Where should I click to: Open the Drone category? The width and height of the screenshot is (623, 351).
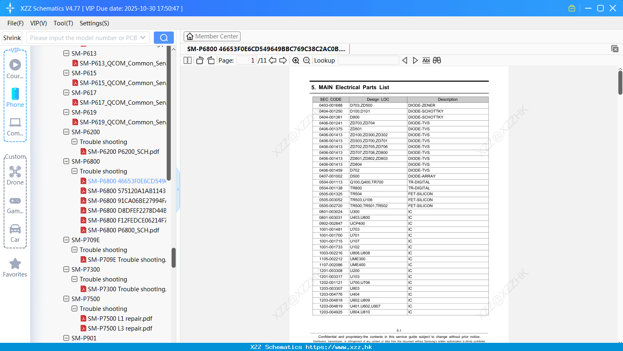pyautogui.click(x=15, y=175)
